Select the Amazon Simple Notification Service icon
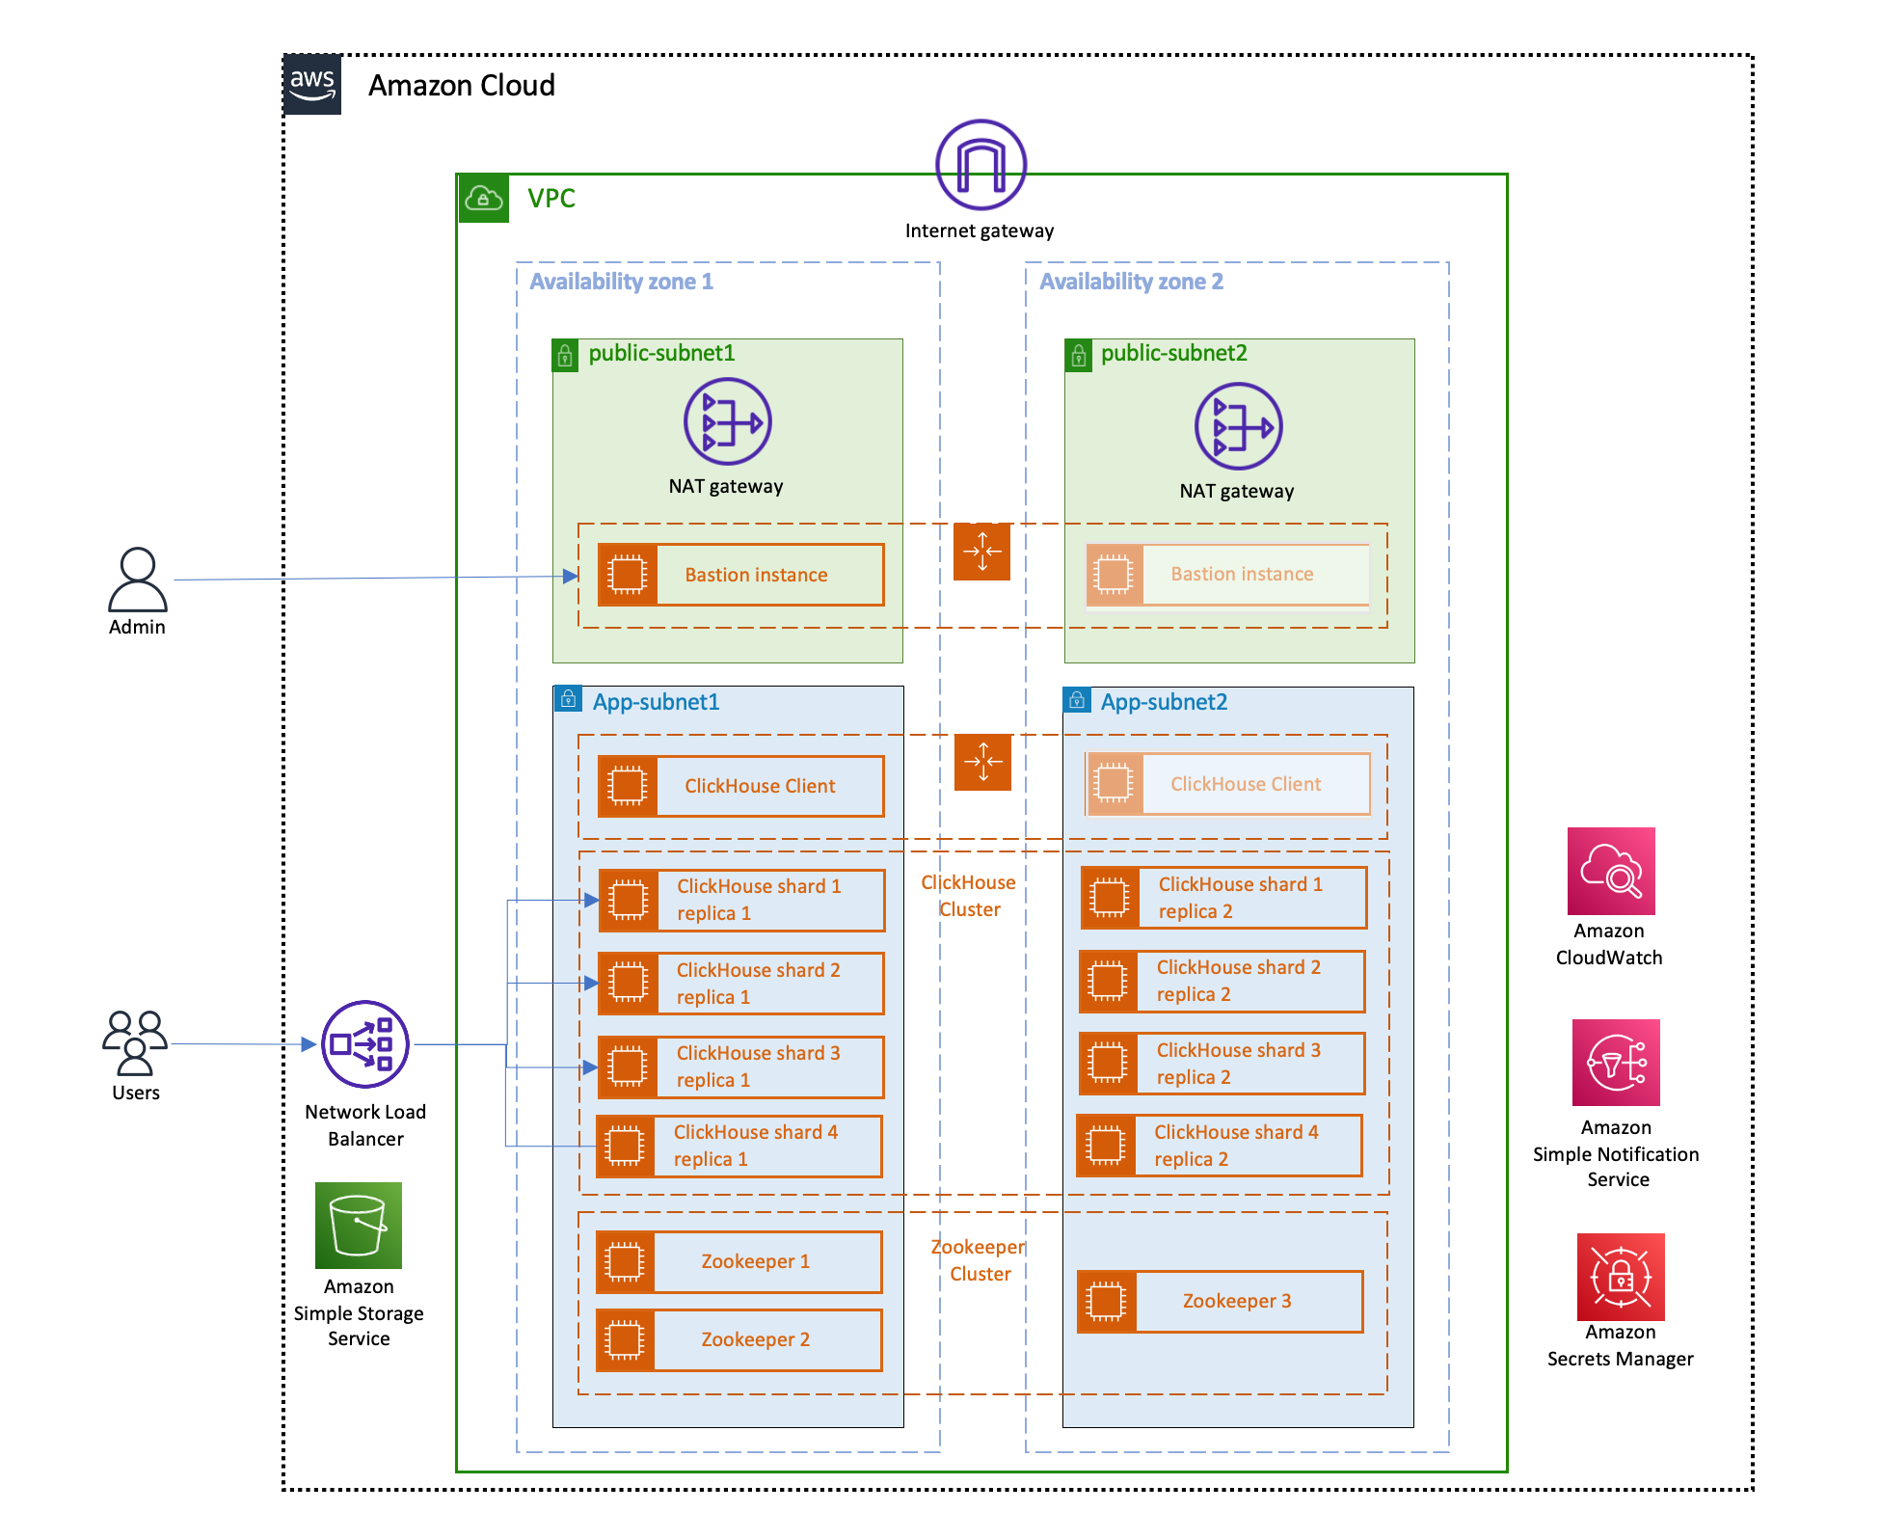 tap(1616, 1062)
